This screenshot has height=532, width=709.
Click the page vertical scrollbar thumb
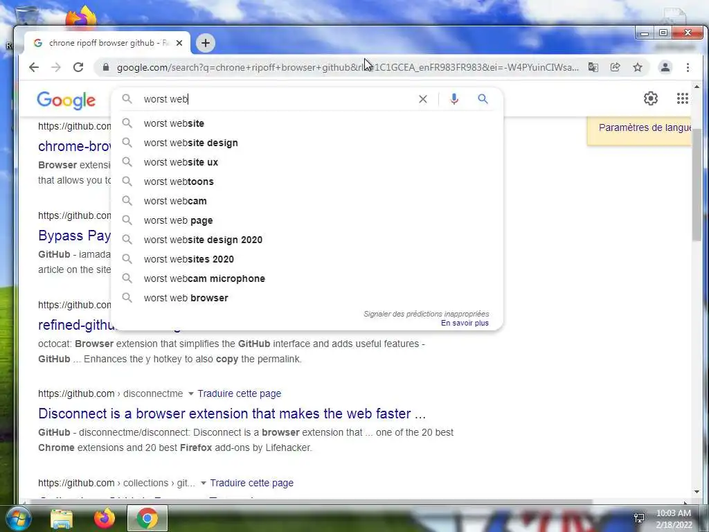coord(697,184)
